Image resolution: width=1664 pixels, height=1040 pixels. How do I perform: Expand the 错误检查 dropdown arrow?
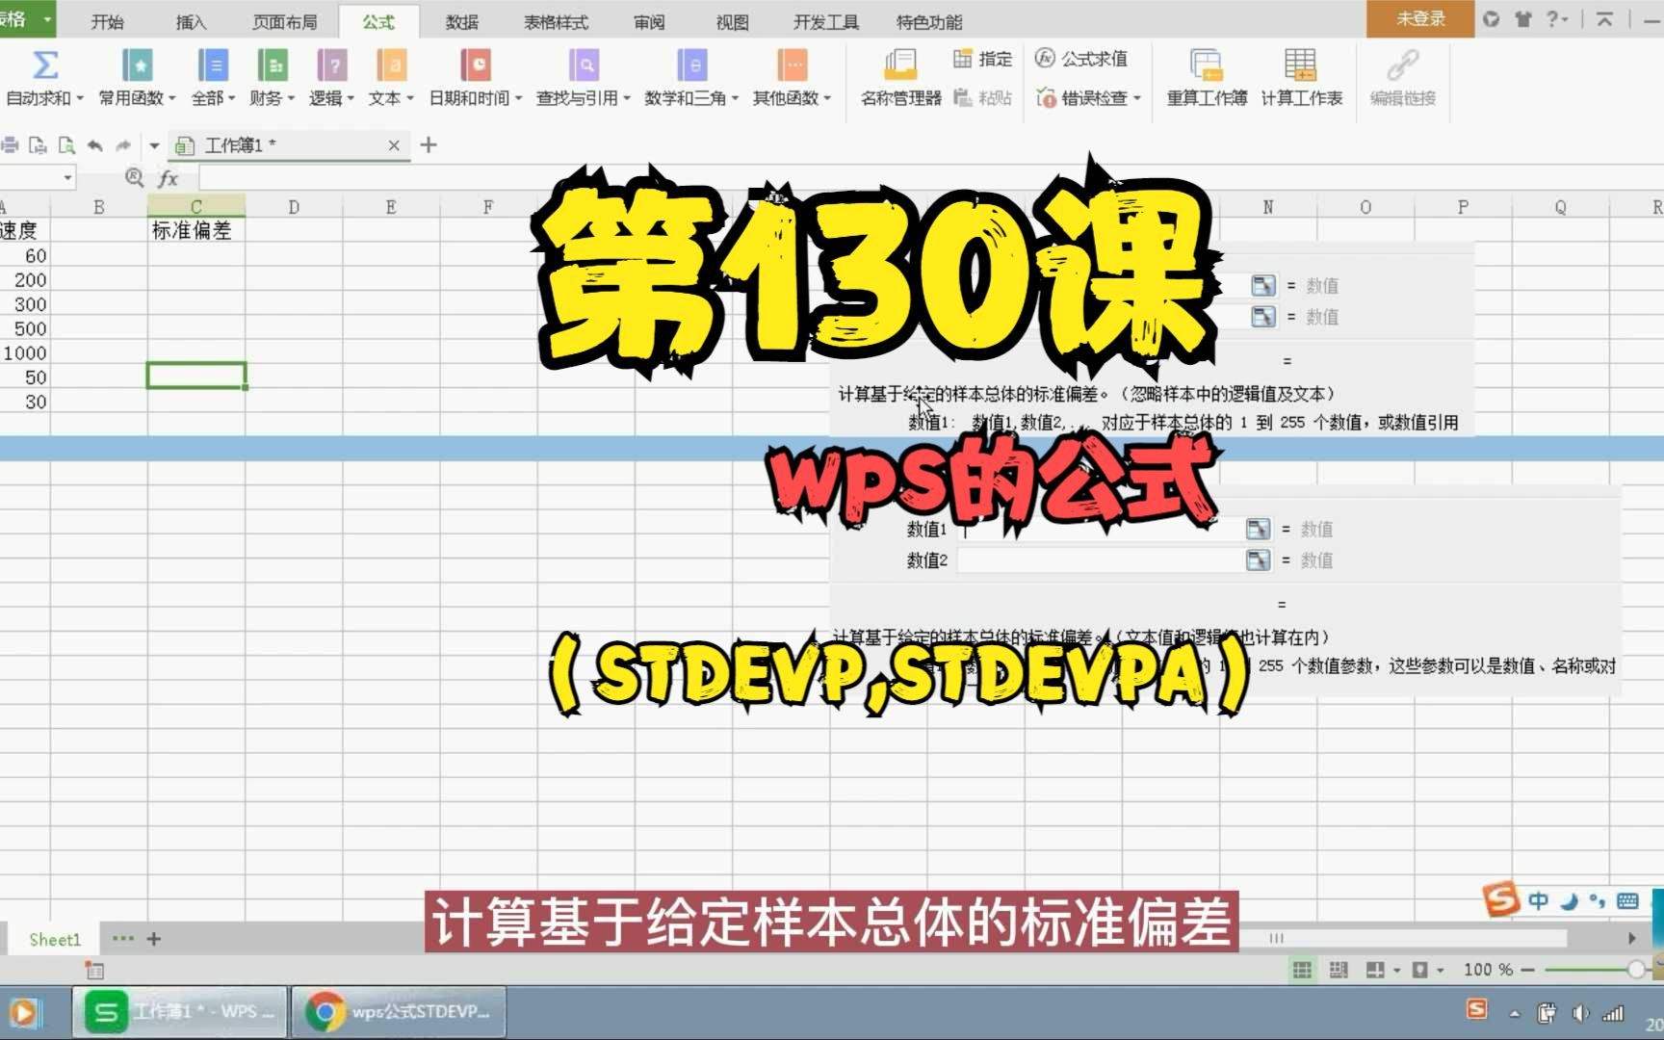(x=1137, y=98)
